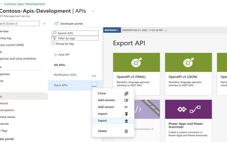The image size is (227, 142).
Task: Choose Export in the context menu
Action: point(113,121)
